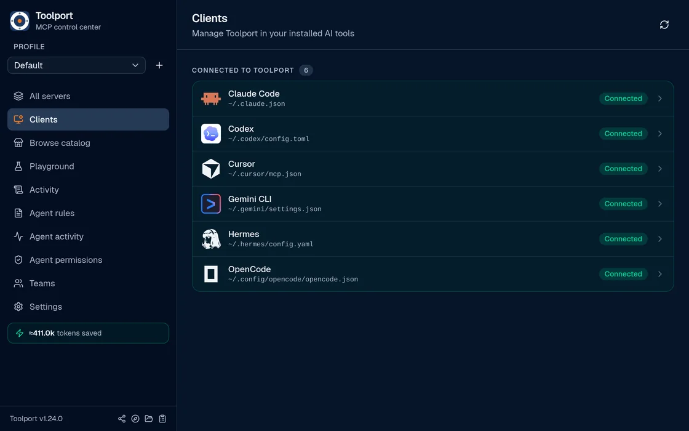Click the ~/.cursor/mcp.json path
Image resolution: width=689 pixels, height=431 pixels.
pyautogui.click(x=265, y=174)
